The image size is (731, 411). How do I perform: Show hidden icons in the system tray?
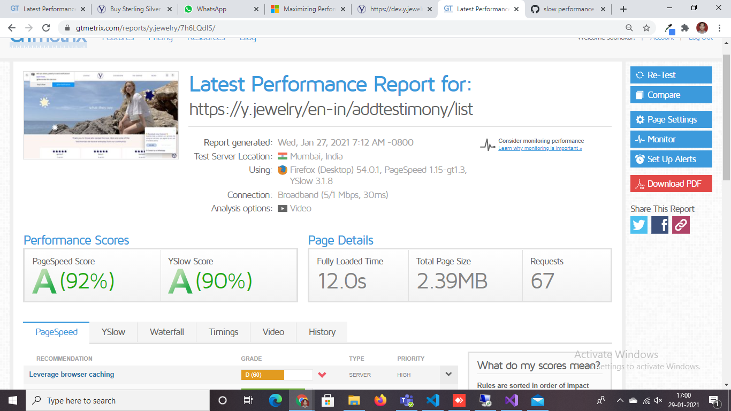point(619,400)
